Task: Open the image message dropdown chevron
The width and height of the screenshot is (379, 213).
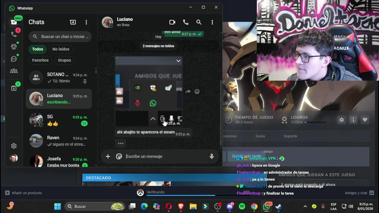Action: click(178, 61)
